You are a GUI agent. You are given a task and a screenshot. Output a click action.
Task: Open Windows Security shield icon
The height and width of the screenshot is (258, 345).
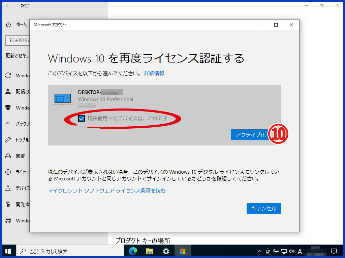[8, 107]
